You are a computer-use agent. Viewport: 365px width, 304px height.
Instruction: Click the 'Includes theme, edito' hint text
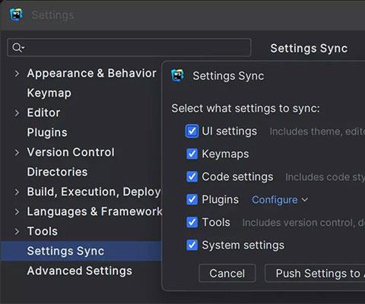tap(317, 131)
